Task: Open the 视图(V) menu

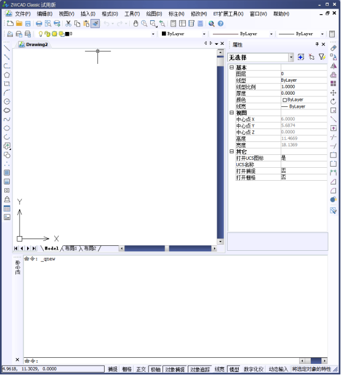Action: (x=66, y=14)
